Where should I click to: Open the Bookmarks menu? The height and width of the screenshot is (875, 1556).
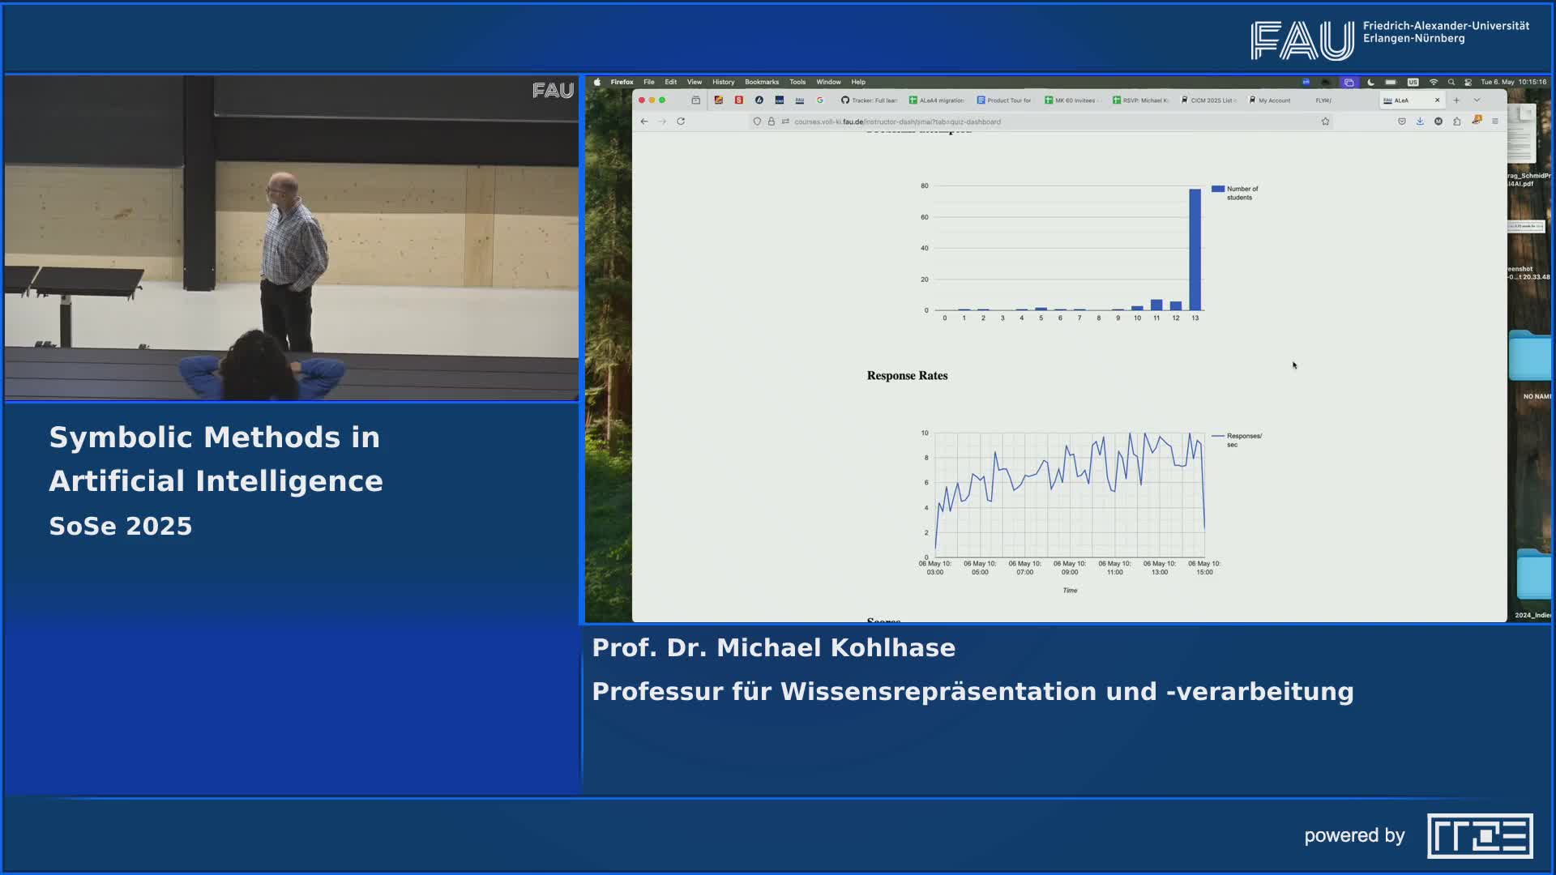761,82
